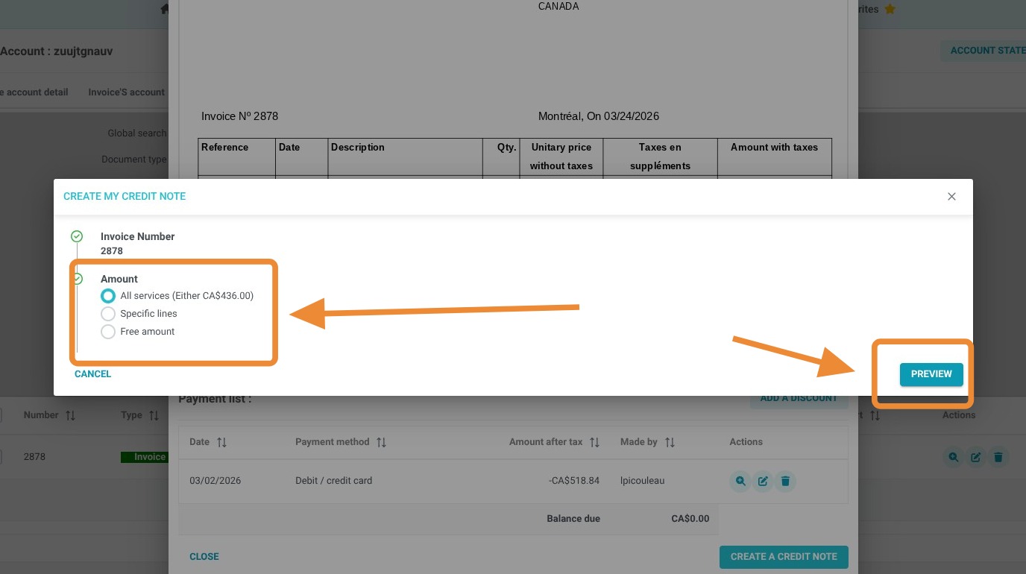1026x574 pixels.
Task: Switch to the Invoice'S account tab
Action: [x=126, y=92]
